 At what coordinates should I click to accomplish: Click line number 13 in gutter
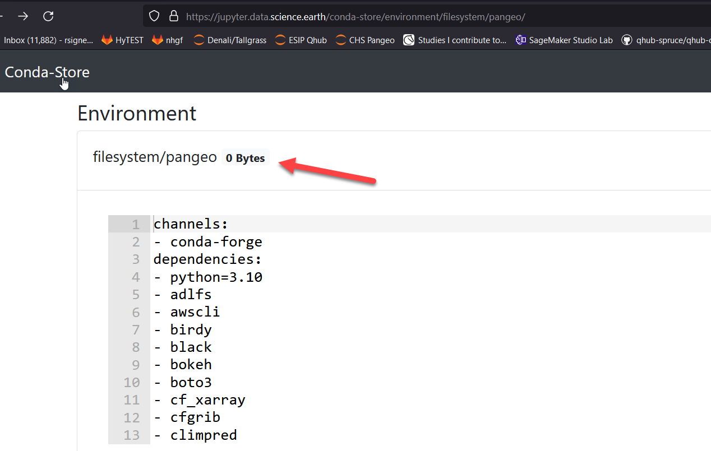131,435
